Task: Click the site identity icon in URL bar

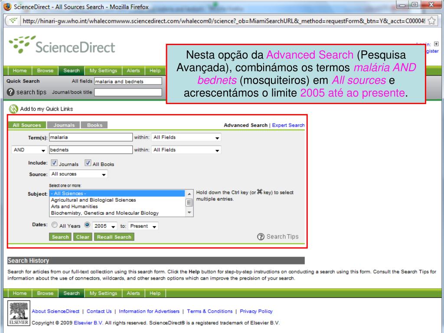Action: click(x=13, y=20)
